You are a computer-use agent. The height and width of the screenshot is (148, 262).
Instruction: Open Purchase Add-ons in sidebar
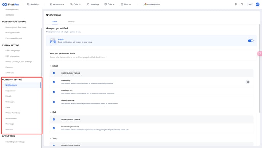coord(14,38)
